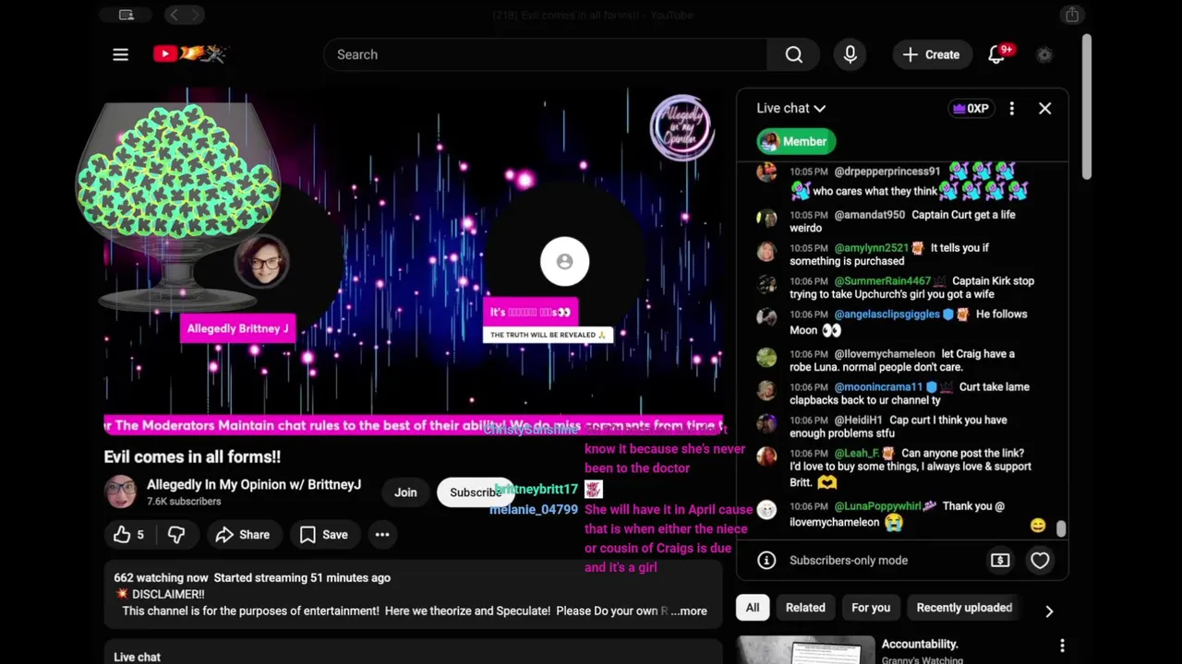1182x664 pixels.
Task: Click the Live chat section heading below description
Action: (137, 657)
